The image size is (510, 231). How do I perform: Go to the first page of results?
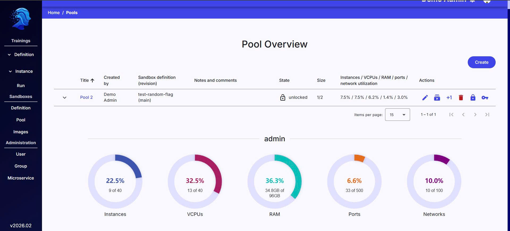click(451, 114)
